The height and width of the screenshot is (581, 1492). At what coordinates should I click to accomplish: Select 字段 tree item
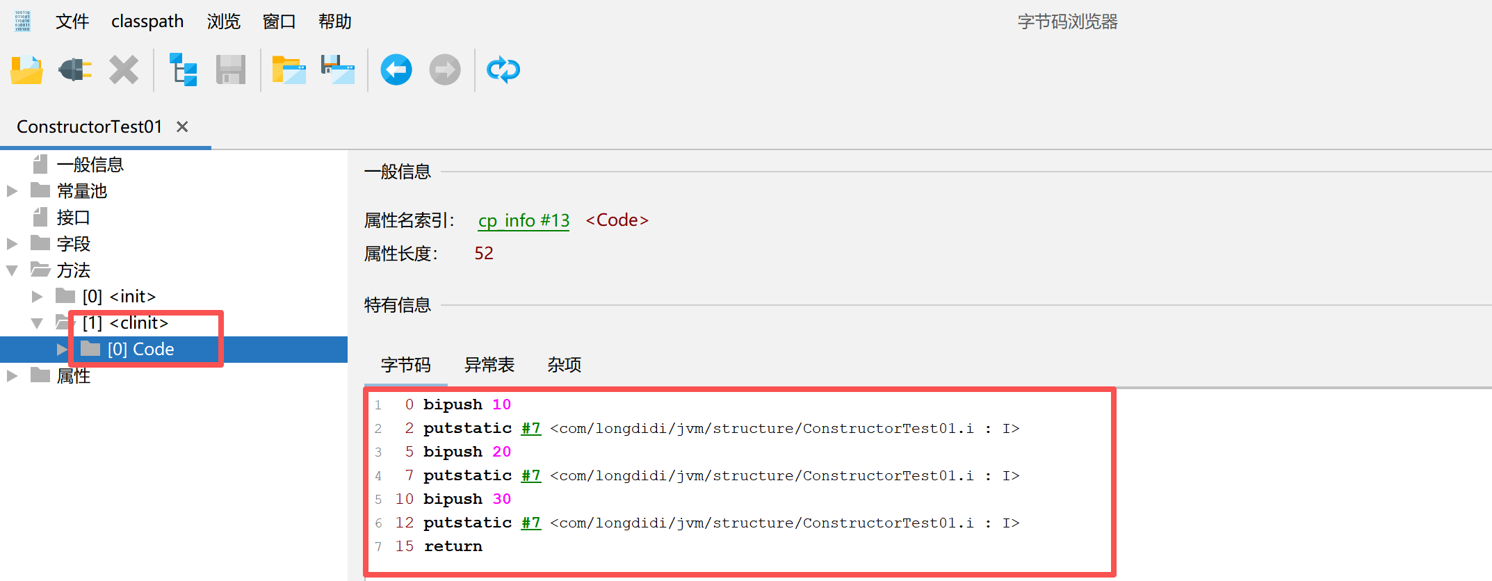click(74, 244)
